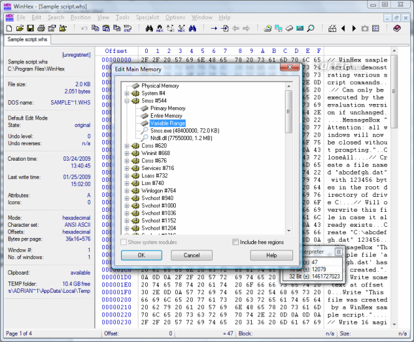Click the Cancel button in the dialog

click(191, 255)
